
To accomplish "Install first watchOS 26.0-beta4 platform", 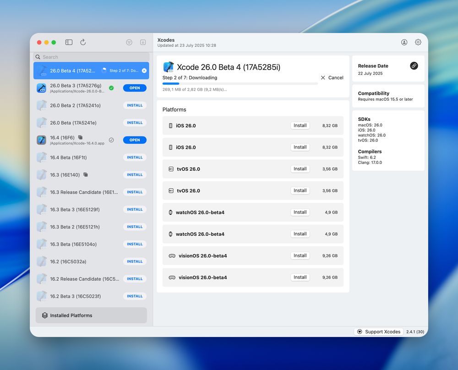I will (300, 212).
